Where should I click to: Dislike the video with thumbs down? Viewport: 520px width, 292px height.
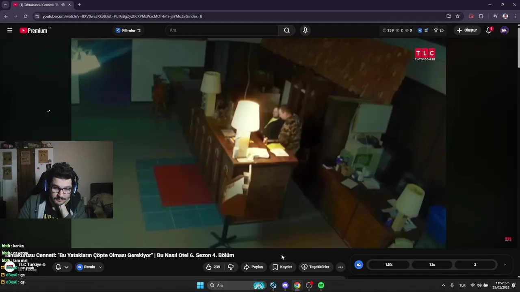[231, 267]
